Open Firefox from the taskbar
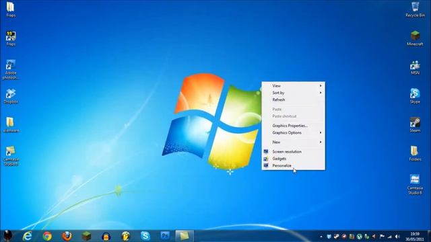This screenshot has height=242, width=431. tap(67, 236)
